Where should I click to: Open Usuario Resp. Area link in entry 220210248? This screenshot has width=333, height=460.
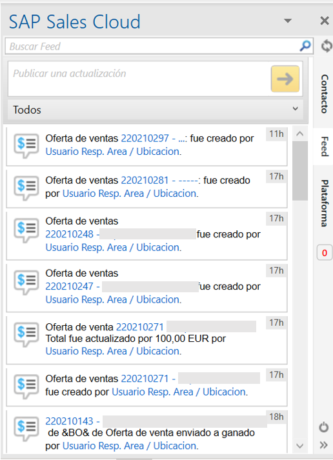coord(113,247)
